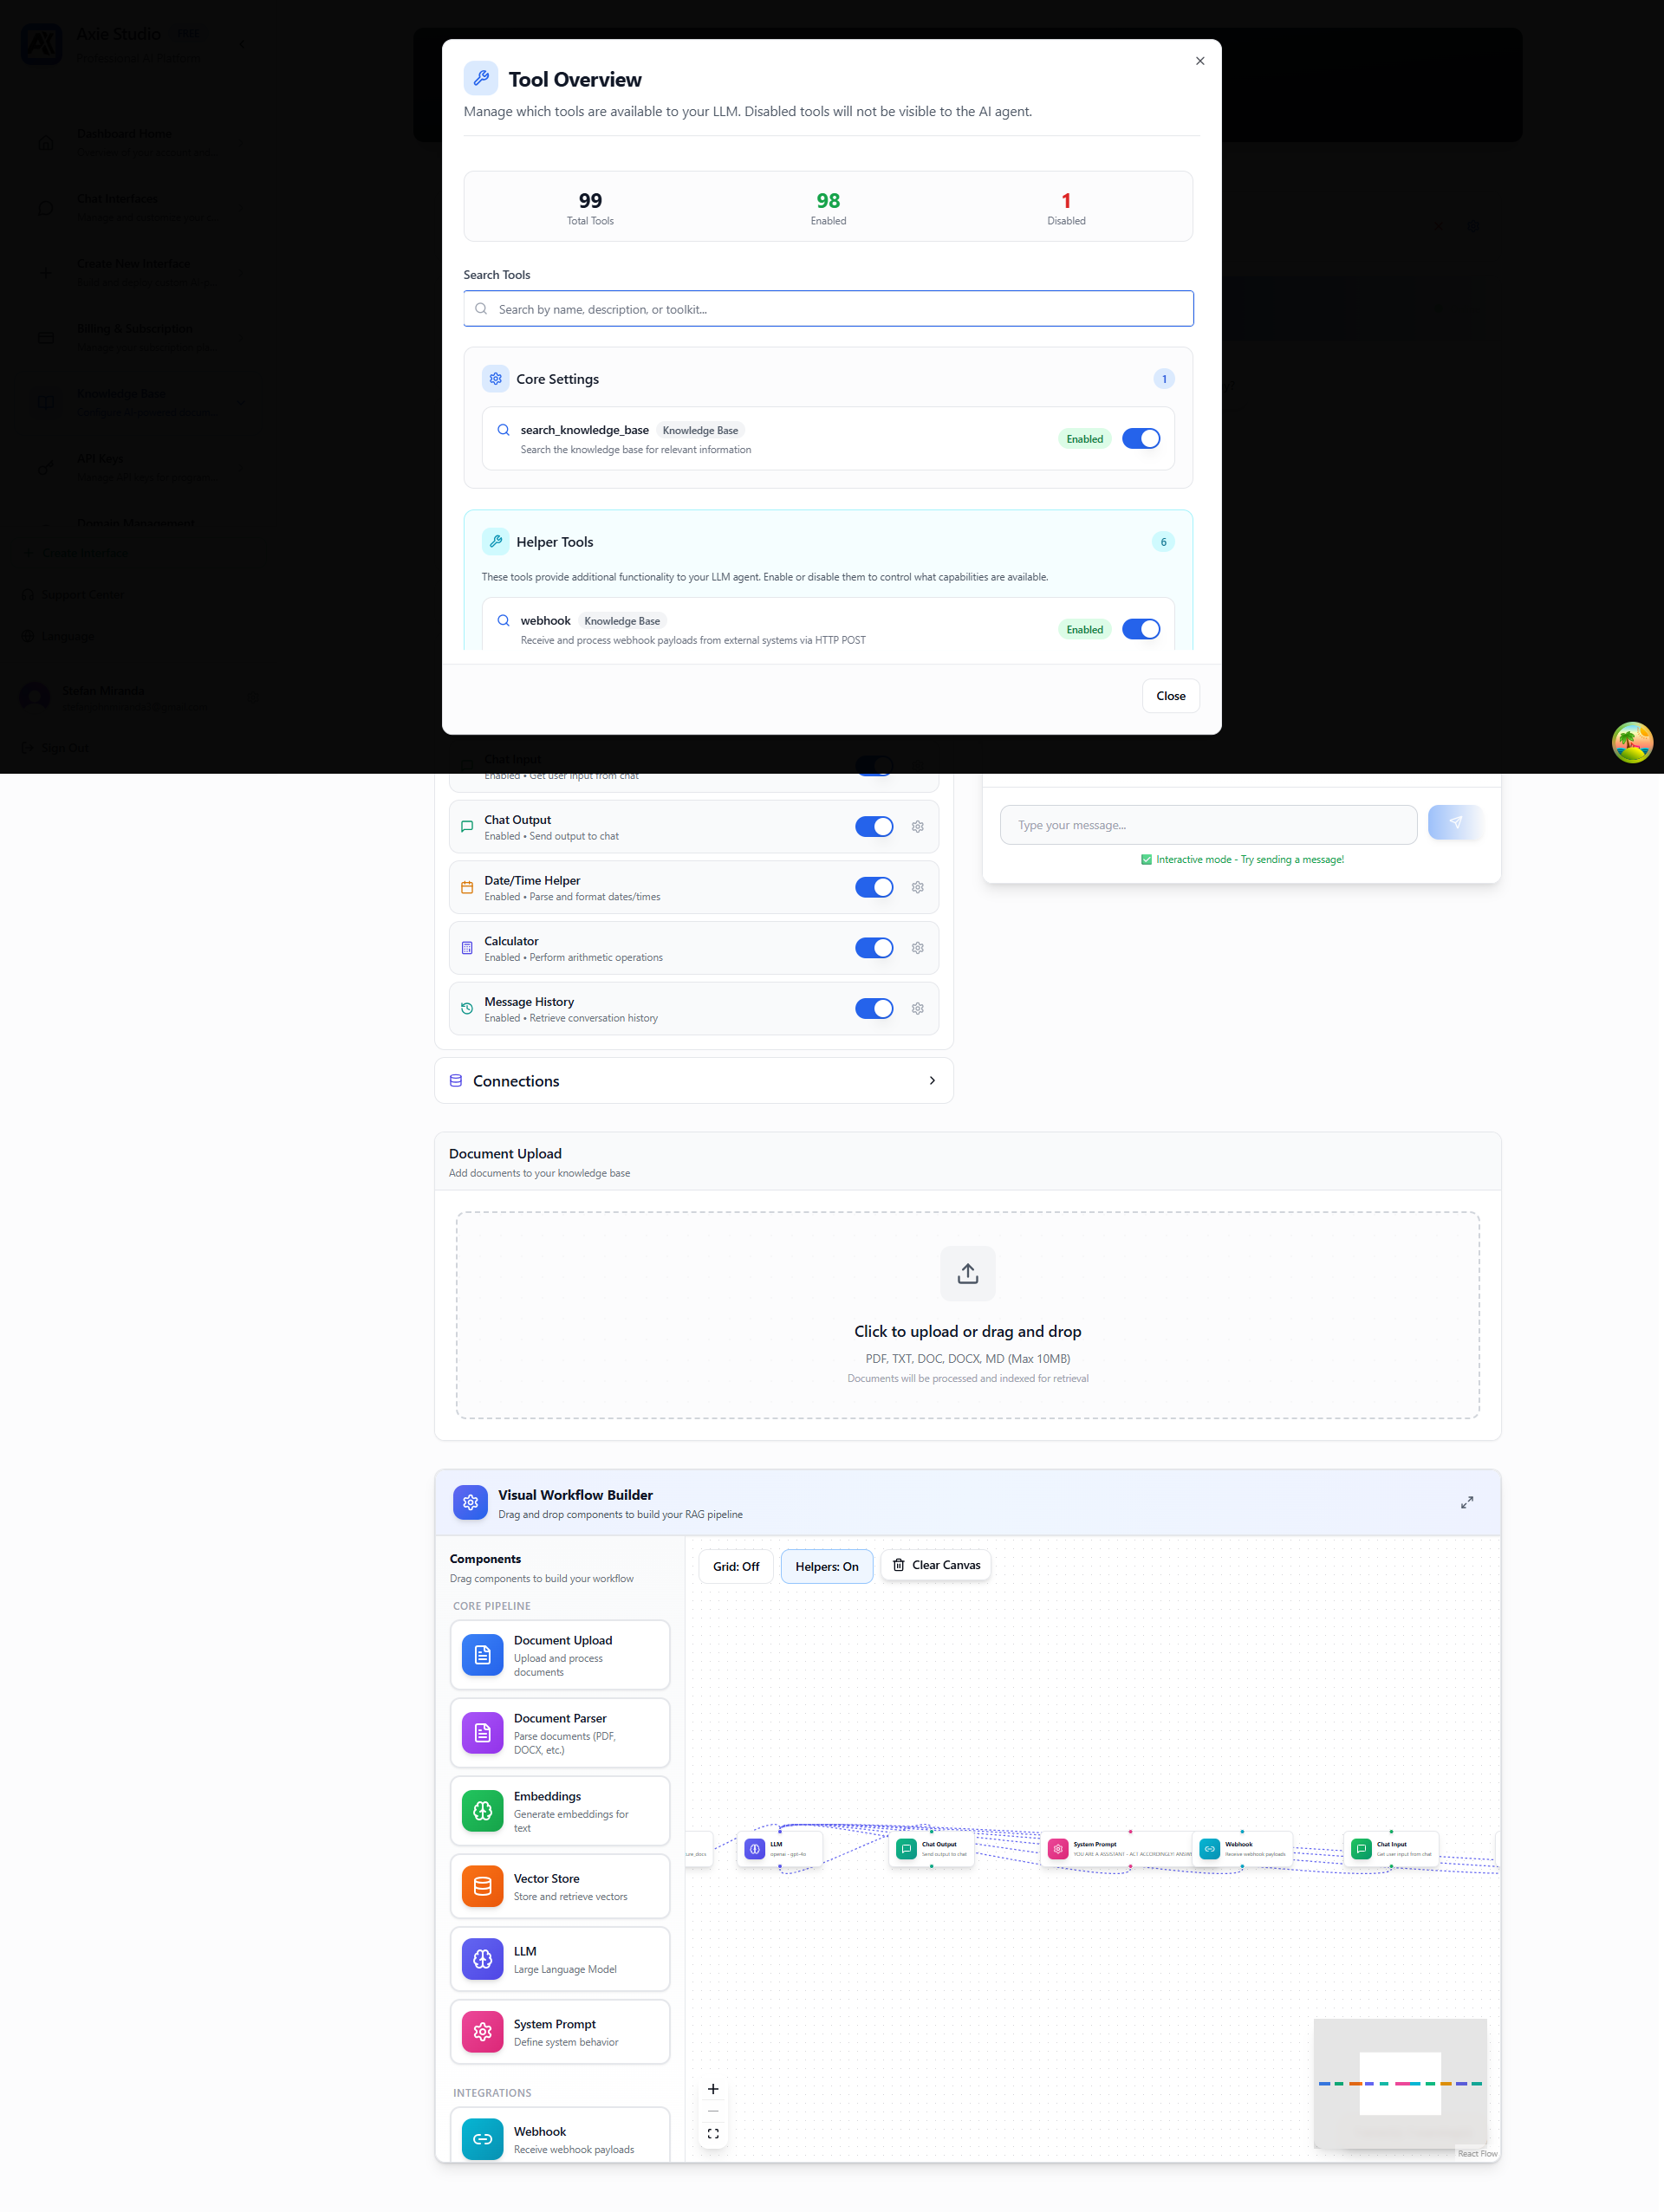Select the Document Upload component icon
Screen dimensions: 1664x2212
point(482,1655)
